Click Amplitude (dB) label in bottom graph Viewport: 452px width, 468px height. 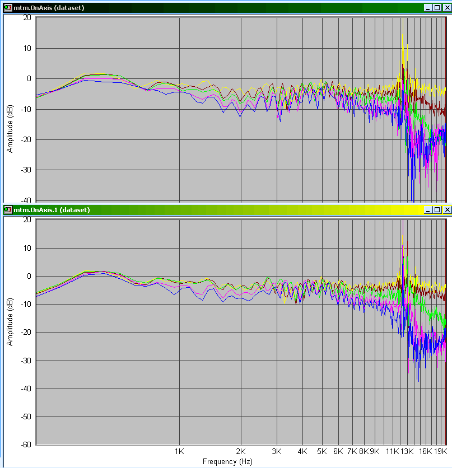[x=10, y=322]
